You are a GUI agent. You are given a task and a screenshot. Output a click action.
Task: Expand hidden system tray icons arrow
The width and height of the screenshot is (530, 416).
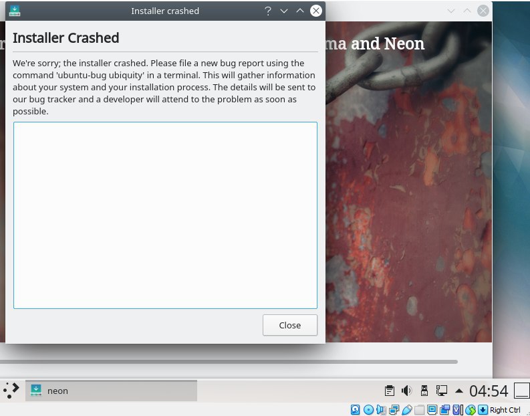[x=458, y=391]
